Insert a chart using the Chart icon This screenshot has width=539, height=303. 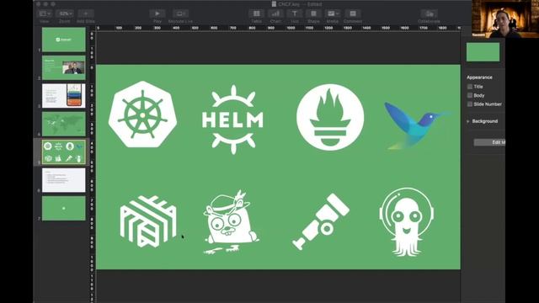point(275,13)
